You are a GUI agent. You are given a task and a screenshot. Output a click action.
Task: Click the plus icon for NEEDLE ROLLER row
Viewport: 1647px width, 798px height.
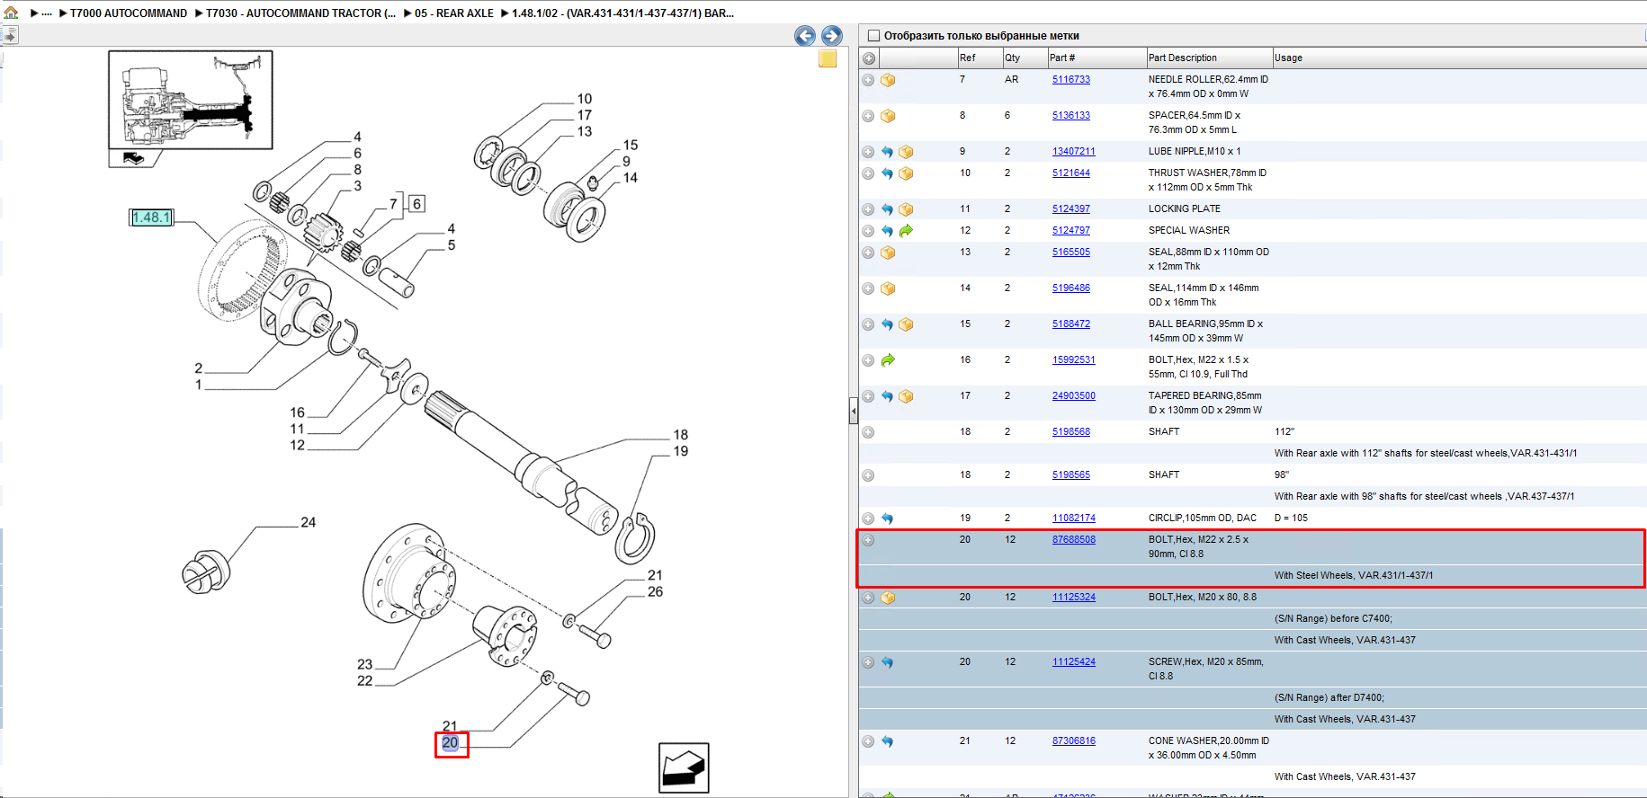click(868, 80)
